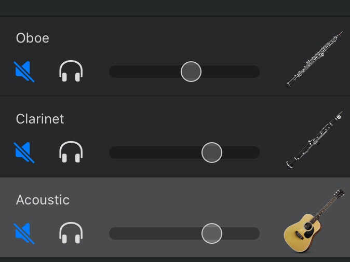Unmute the Acoustic guitar track
Viewport: 350px width, 262px height.
pyautogui.click(x=24, y=233)
